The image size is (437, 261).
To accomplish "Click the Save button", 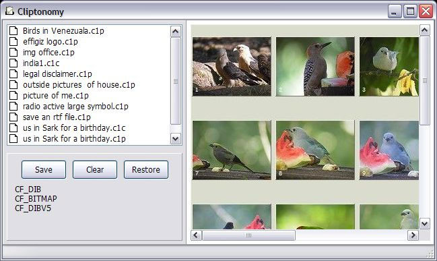I will coord(44,169).
